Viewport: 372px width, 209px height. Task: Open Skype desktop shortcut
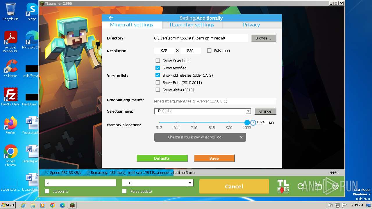coord(32,12)
